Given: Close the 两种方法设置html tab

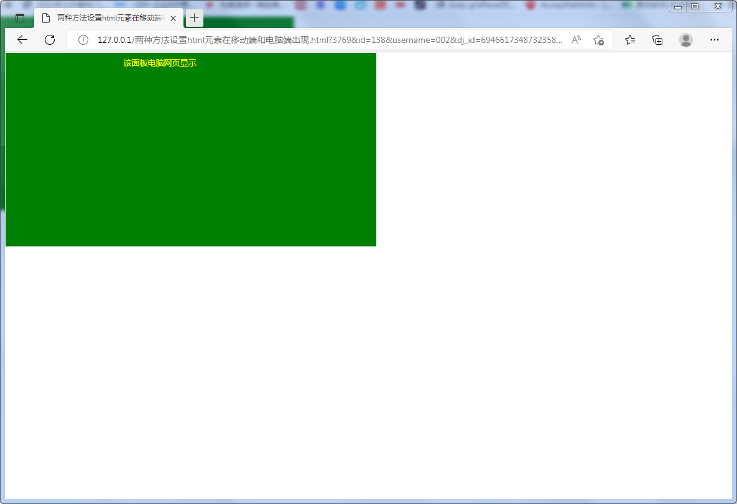Looking at the screenshot, I should coord(173,18).
